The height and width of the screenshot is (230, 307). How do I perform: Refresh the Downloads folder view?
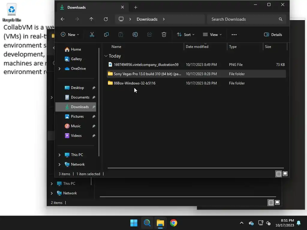106,19
